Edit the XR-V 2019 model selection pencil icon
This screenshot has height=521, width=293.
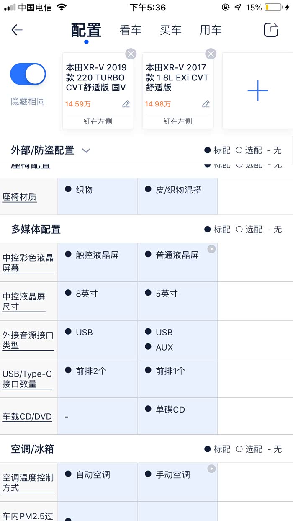(x=126, y=104)
